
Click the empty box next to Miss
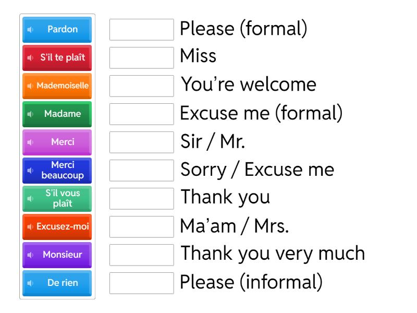tap(142, 57)
